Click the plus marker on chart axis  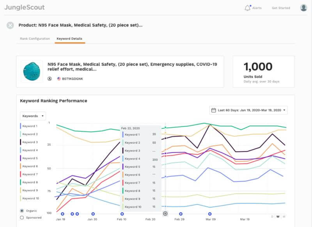[x=165, y=213]
